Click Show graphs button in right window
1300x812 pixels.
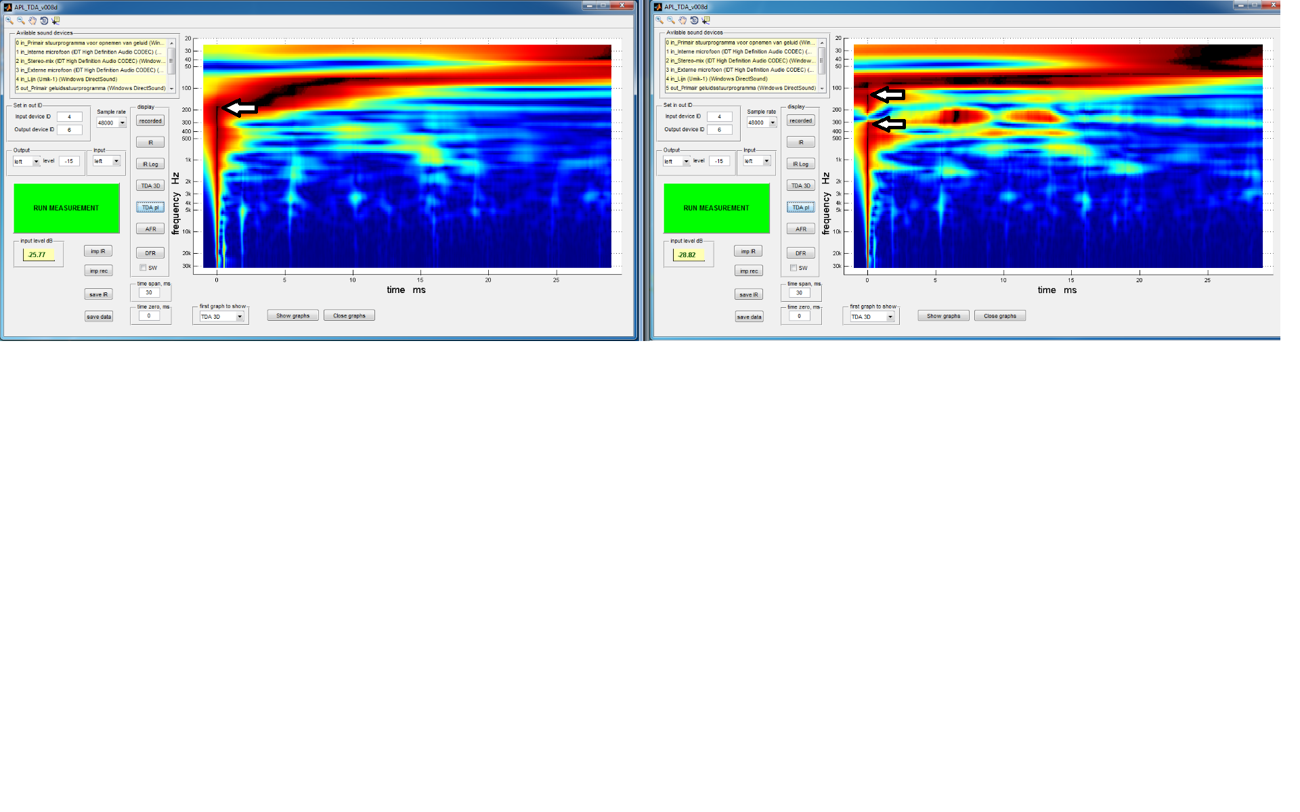[943, 315]
